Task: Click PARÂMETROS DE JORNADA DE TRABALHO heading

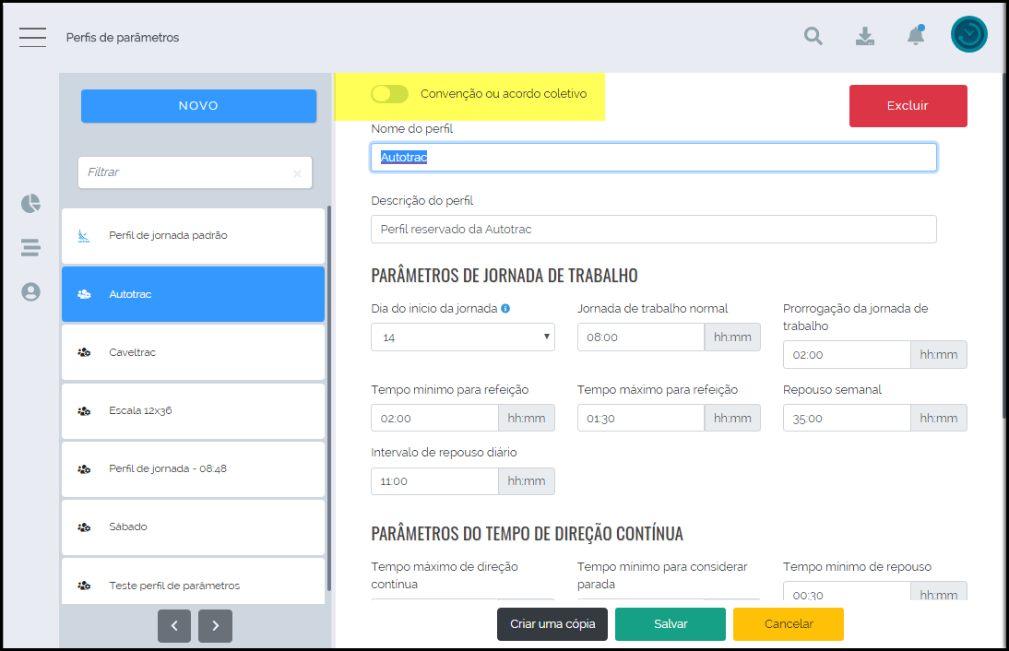Action: click(x=504, y=276)
